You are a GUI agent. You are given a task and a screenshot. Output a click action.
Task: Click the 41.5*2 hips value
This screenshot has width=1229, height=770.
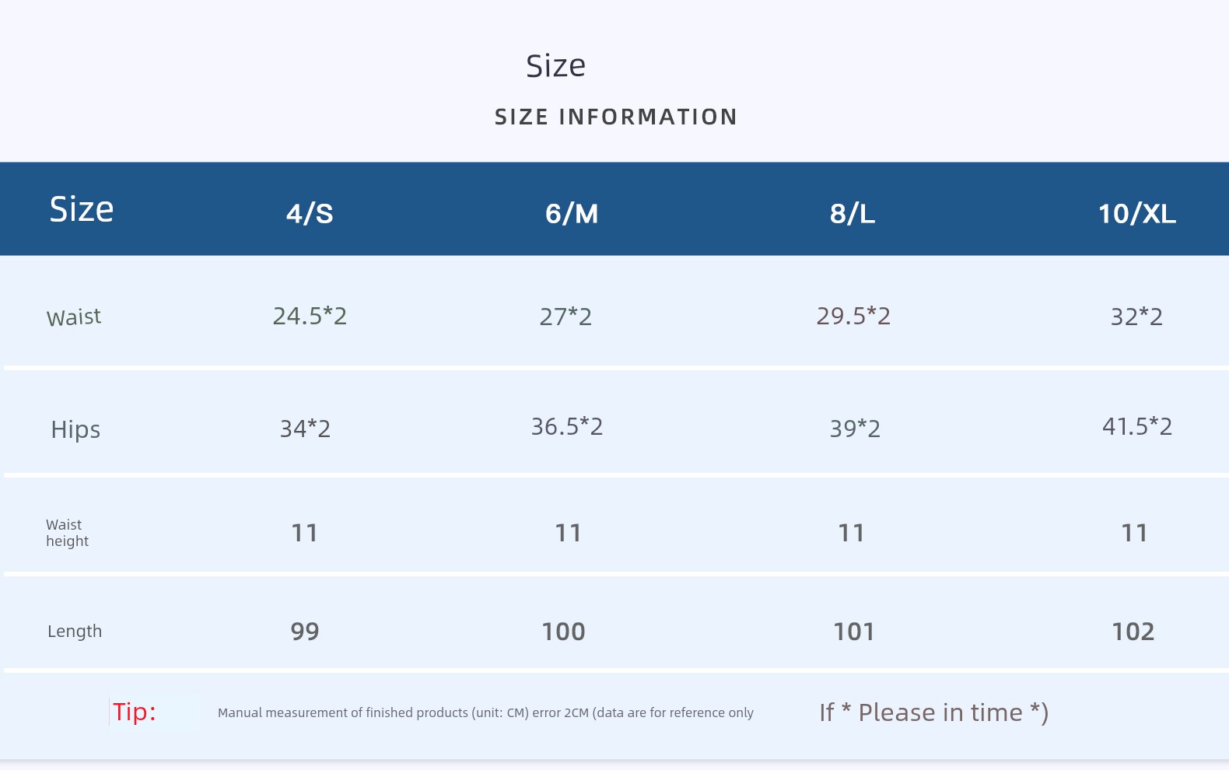point(1137,426)
